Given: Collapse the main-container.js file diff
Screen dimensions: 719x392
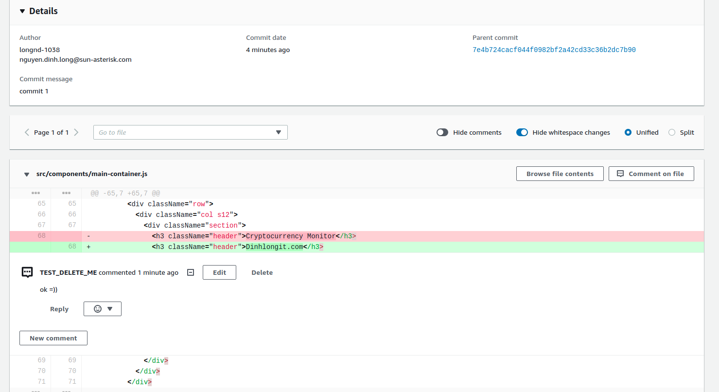Looking at the screenshot, I should [27, 174].
